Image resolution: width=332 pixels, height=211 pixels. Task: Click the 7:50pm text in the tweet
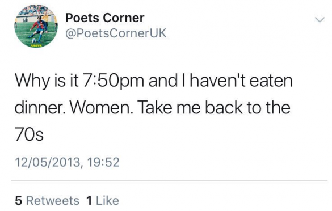[x=114, y=81]
